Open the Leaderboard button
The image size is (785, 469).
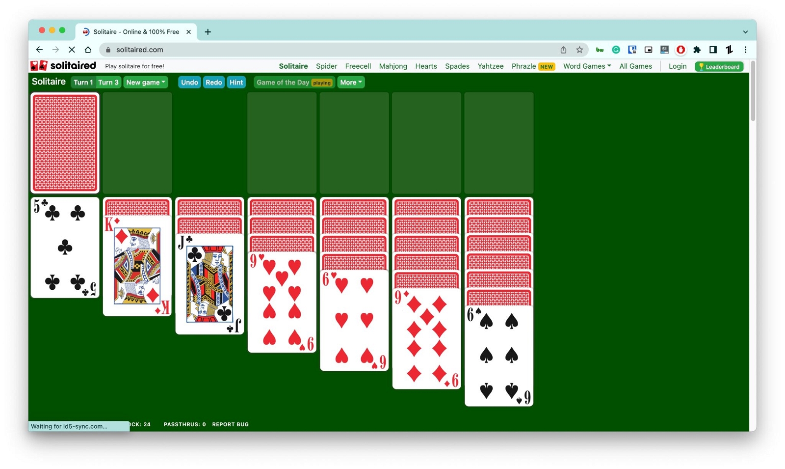719,66
